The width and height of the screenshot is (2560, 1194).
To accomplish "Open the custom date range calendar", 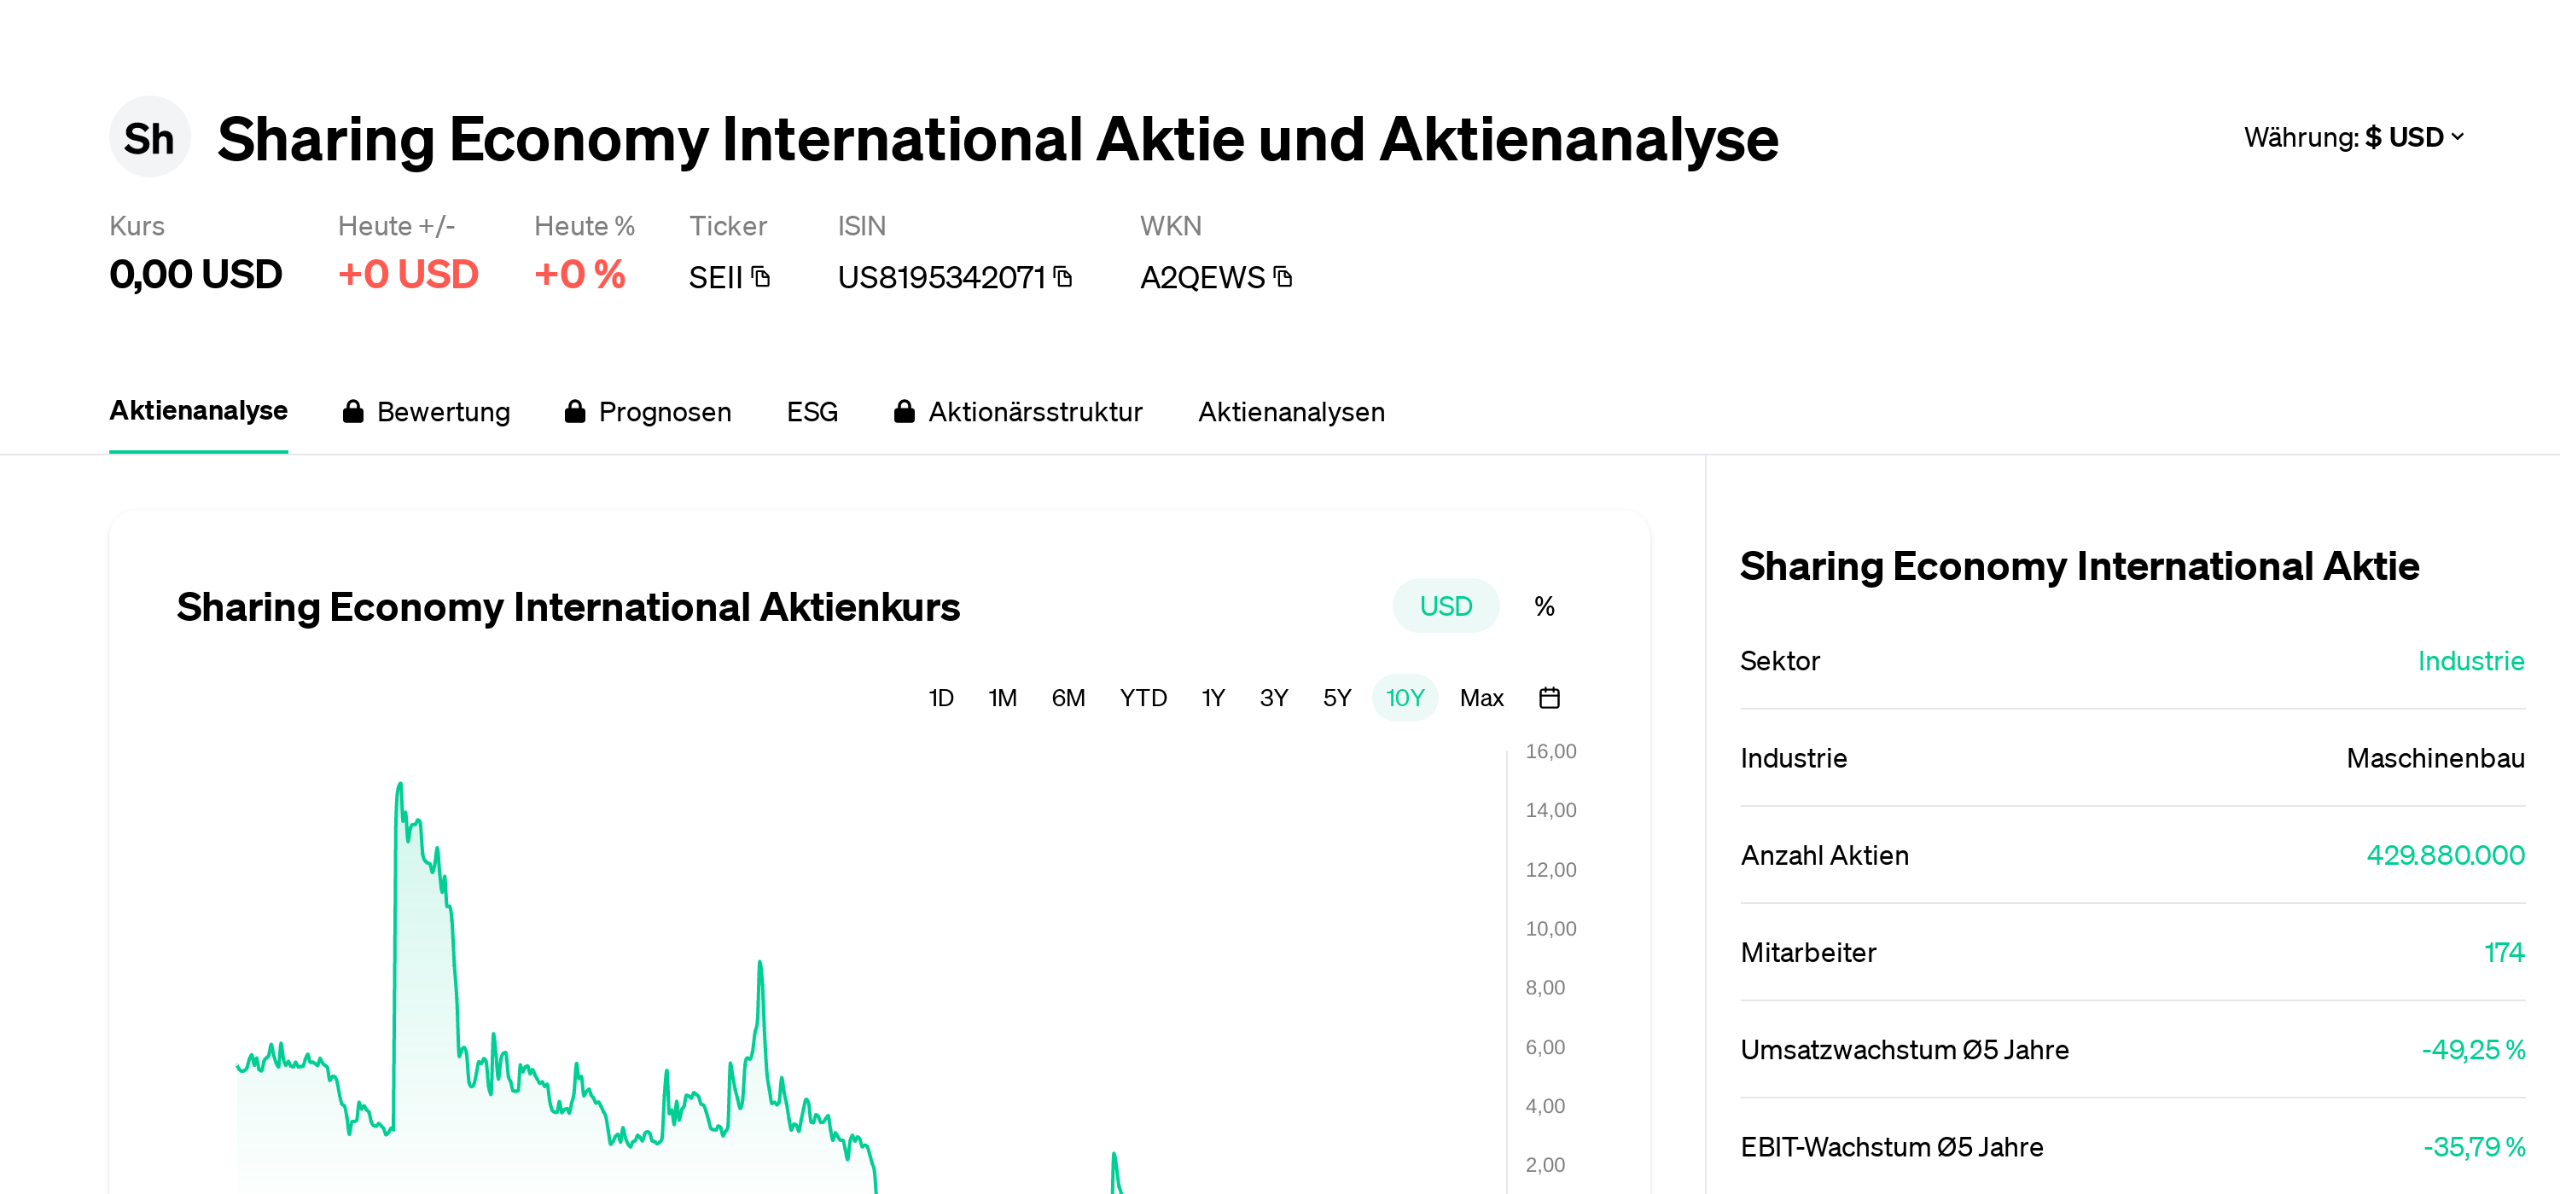I will [x=1550, y=698].
